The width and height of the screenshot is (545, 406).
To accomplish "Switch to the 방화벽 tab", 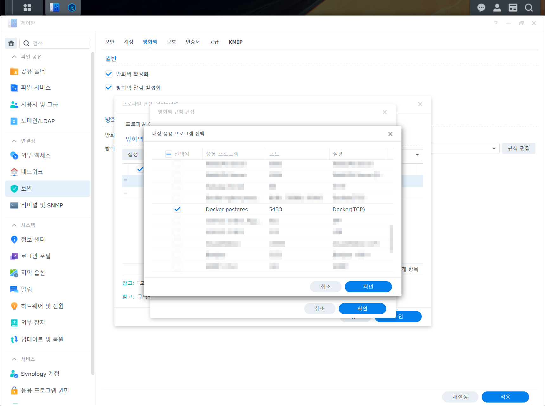I will (x=150, y=42).
